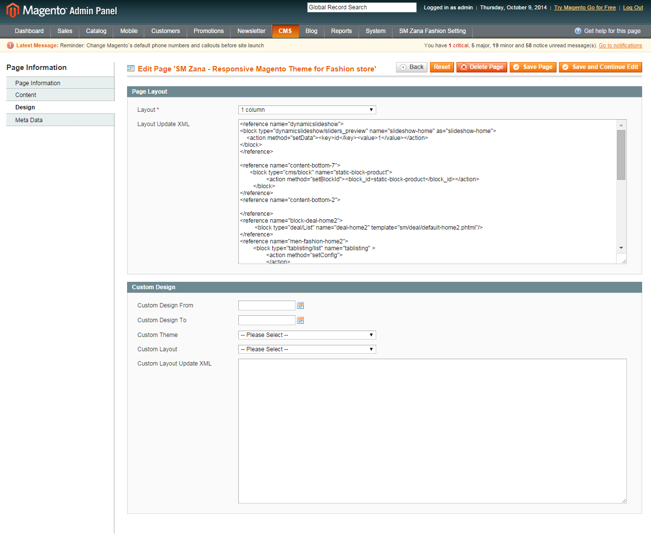Open the Promotions menu
This screenshot has width=651, height=538.
pyautogui.click(x=209, y=31)
